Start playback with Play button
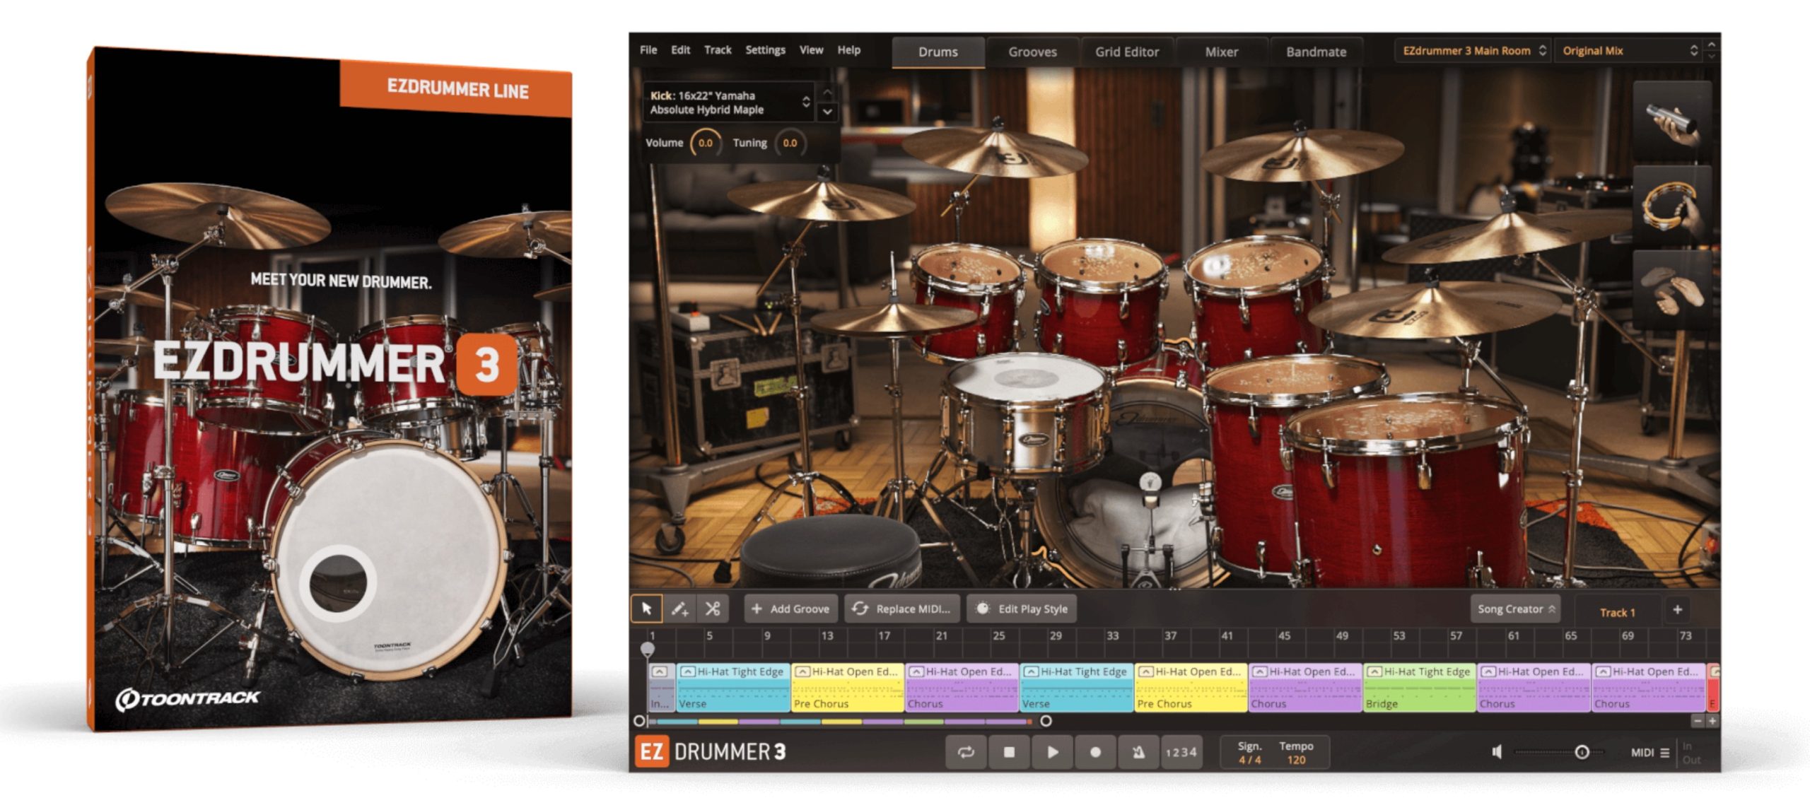Viewport: 1810px width, 810px height. (1052, 752)
